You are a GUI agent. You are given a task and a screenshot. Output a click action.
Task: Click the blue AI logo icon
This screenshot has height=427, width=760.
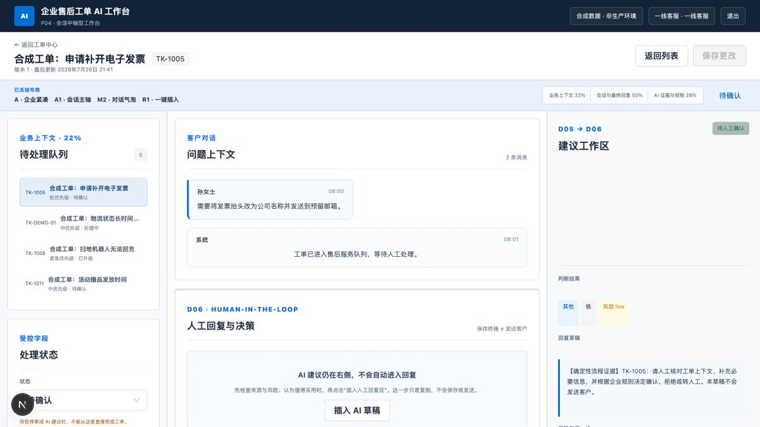[24, 16]
